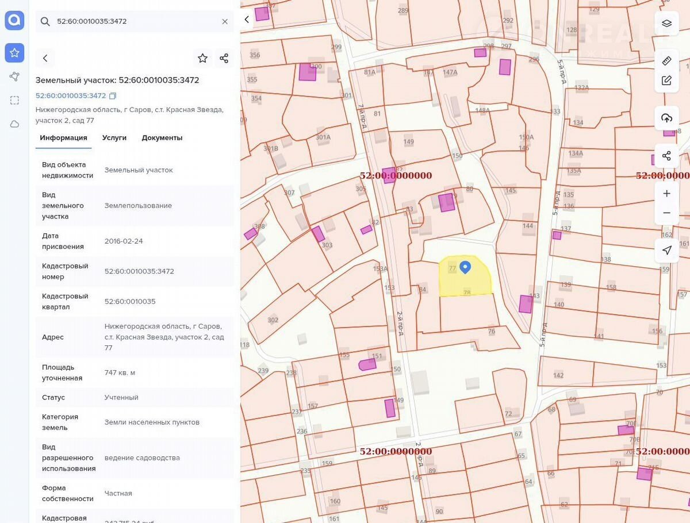Switch to the Услуги tab
This screenshot has height=523, width=690.
tap(114, 138)
